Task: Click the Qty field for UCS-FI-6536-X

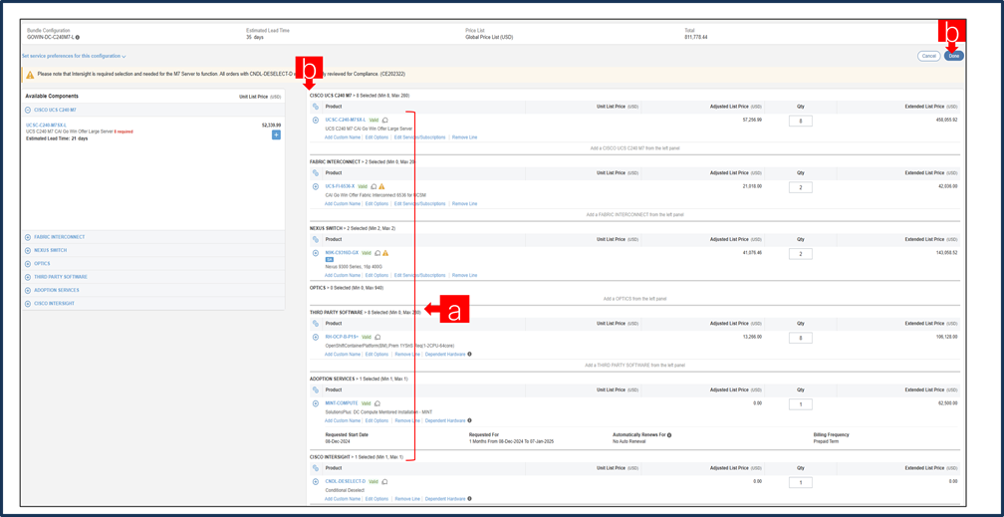Action: pyautogui.click(x=801, y=187)
